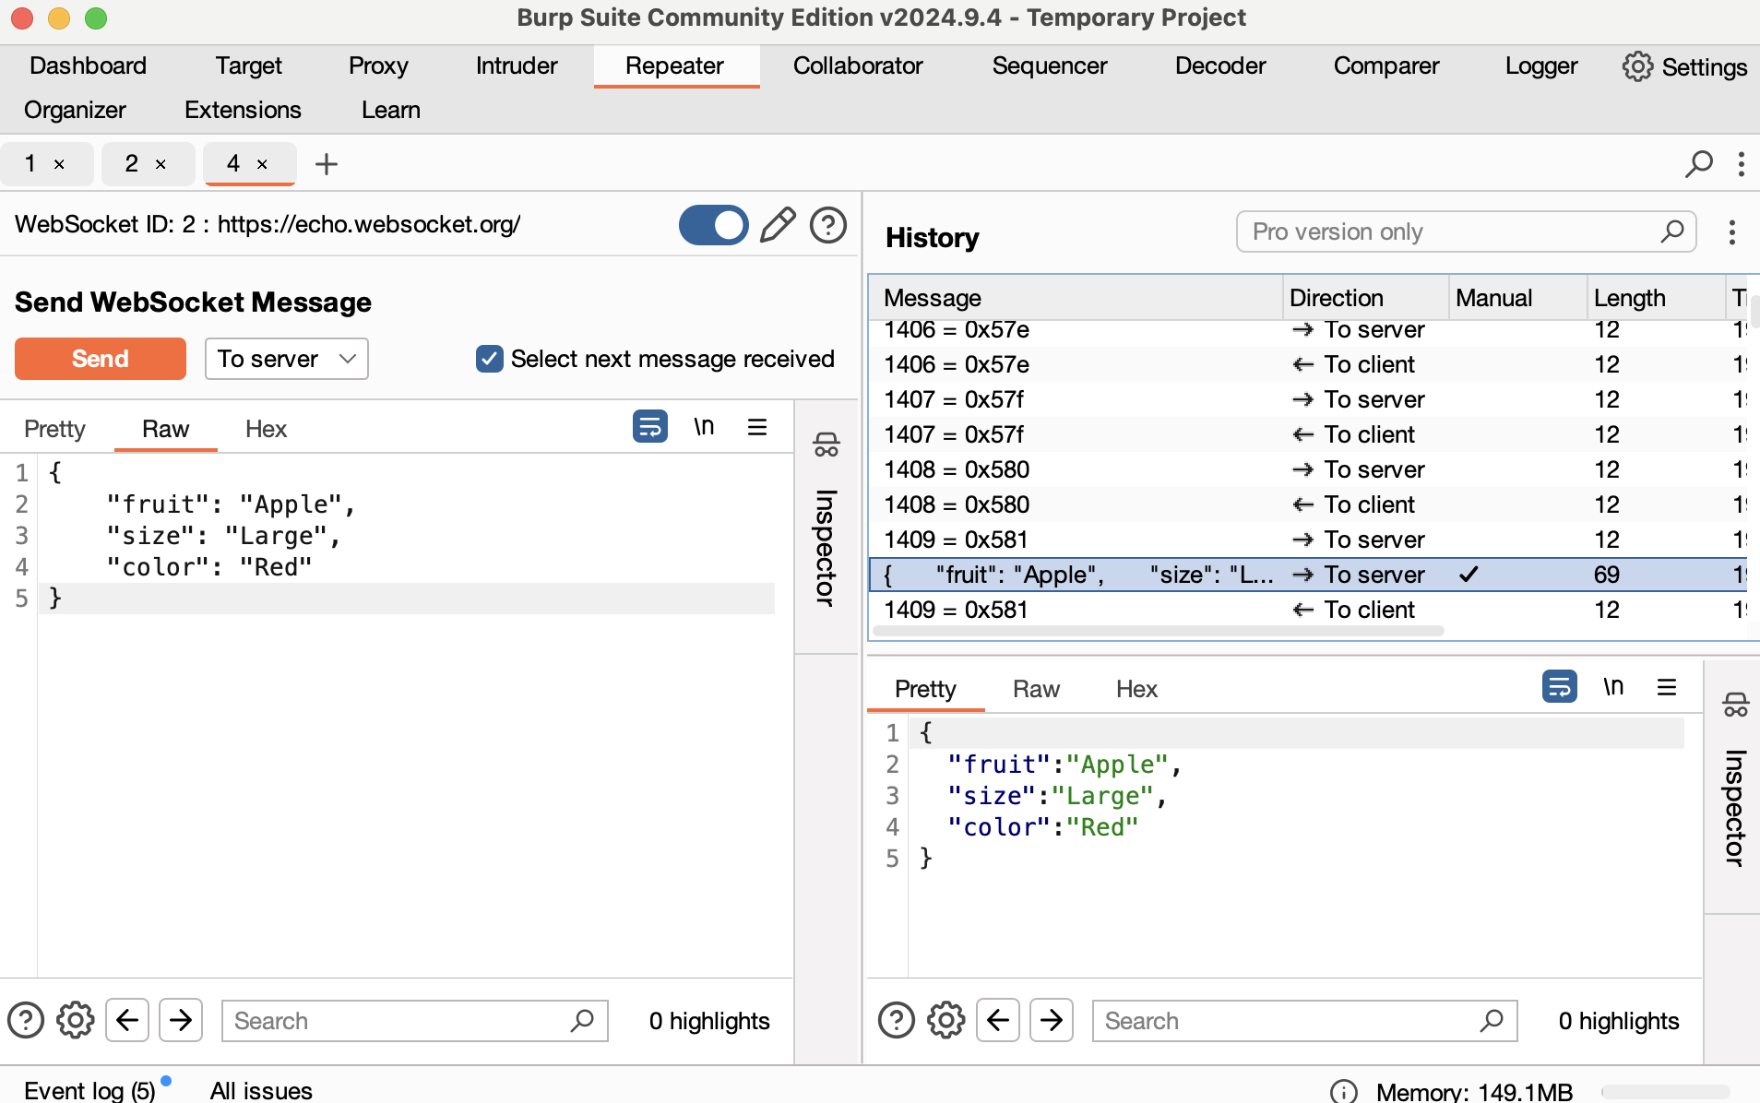Select Repeater tab number 2
The width and height of the screenshot is (1760, 1103).
(x=131, y=163)
